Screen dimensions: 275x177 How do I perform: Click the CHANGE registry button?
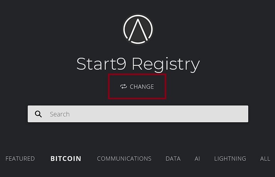[137, 87]
